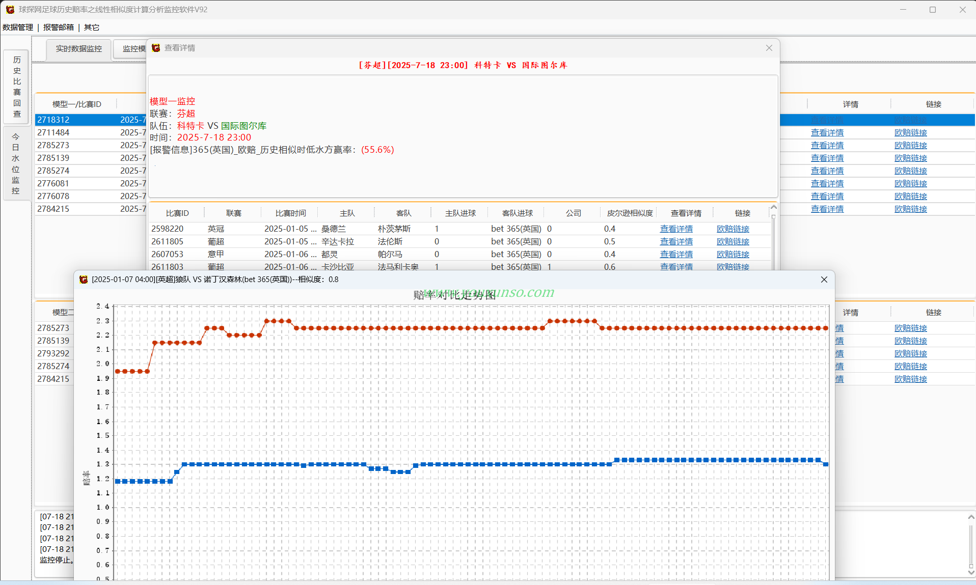Click the 查看详情 dialog logo icon
976x585 pixels.
[156, 48]
